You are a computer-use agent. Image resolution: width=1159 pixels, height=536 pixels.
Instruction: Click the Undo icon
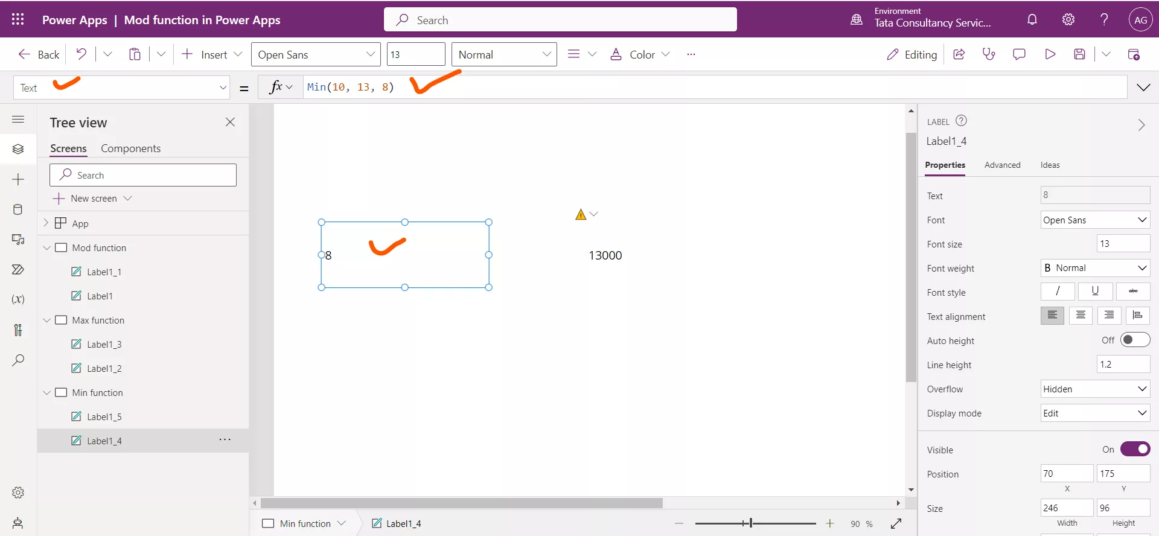tap(81, 54)
